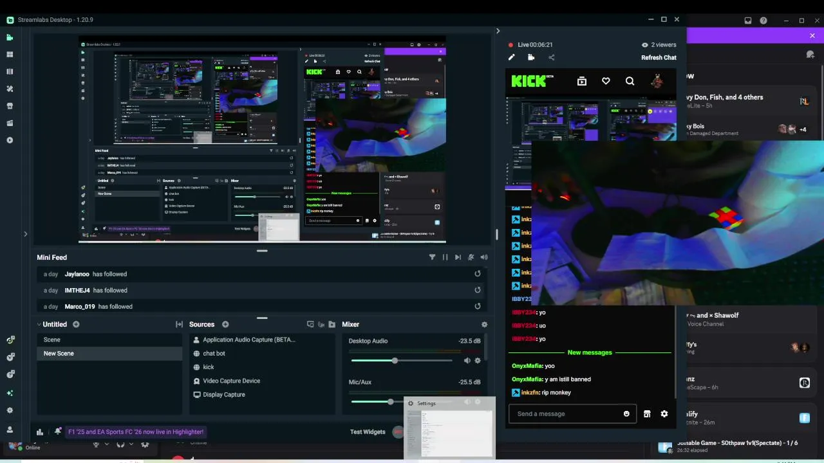Toggle mute event alerts bell in Mini Feed
The image size is (824, 463).
tap(471, 257)
